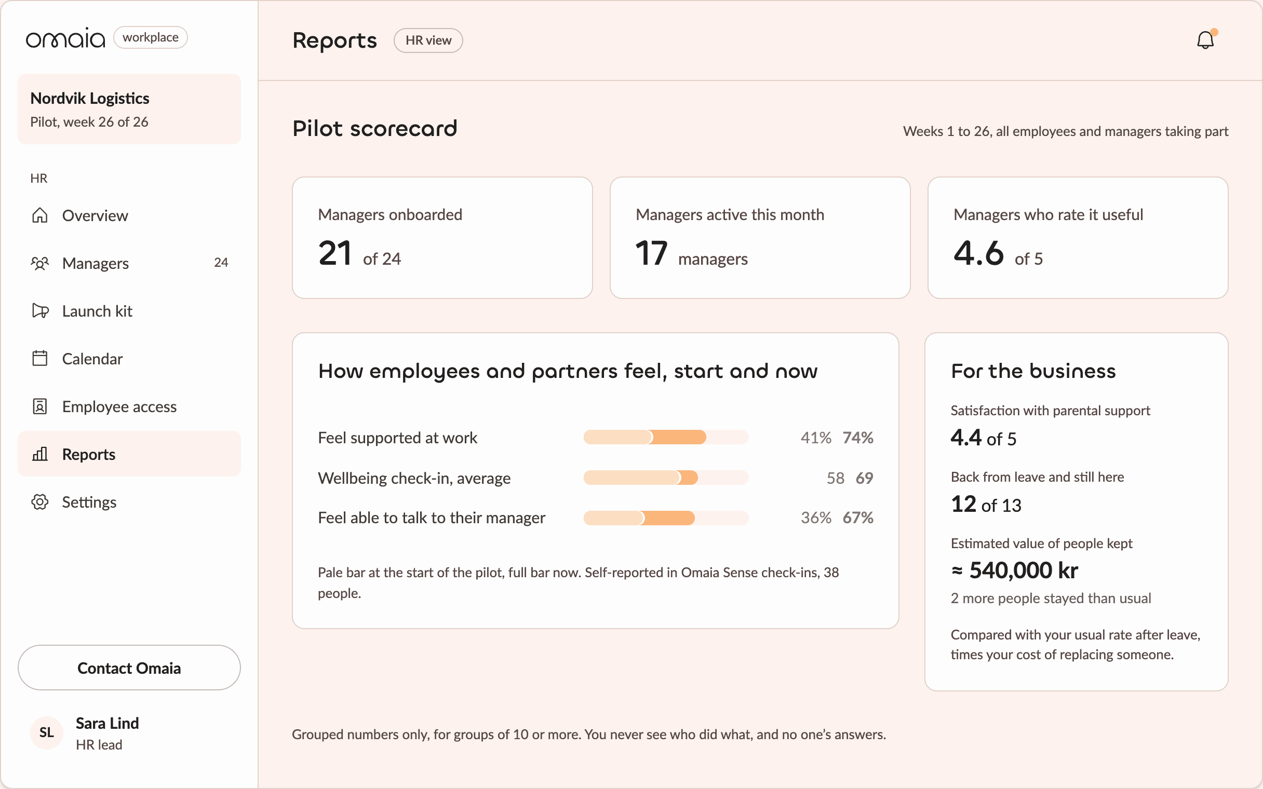Click the HR view badge

428,40
